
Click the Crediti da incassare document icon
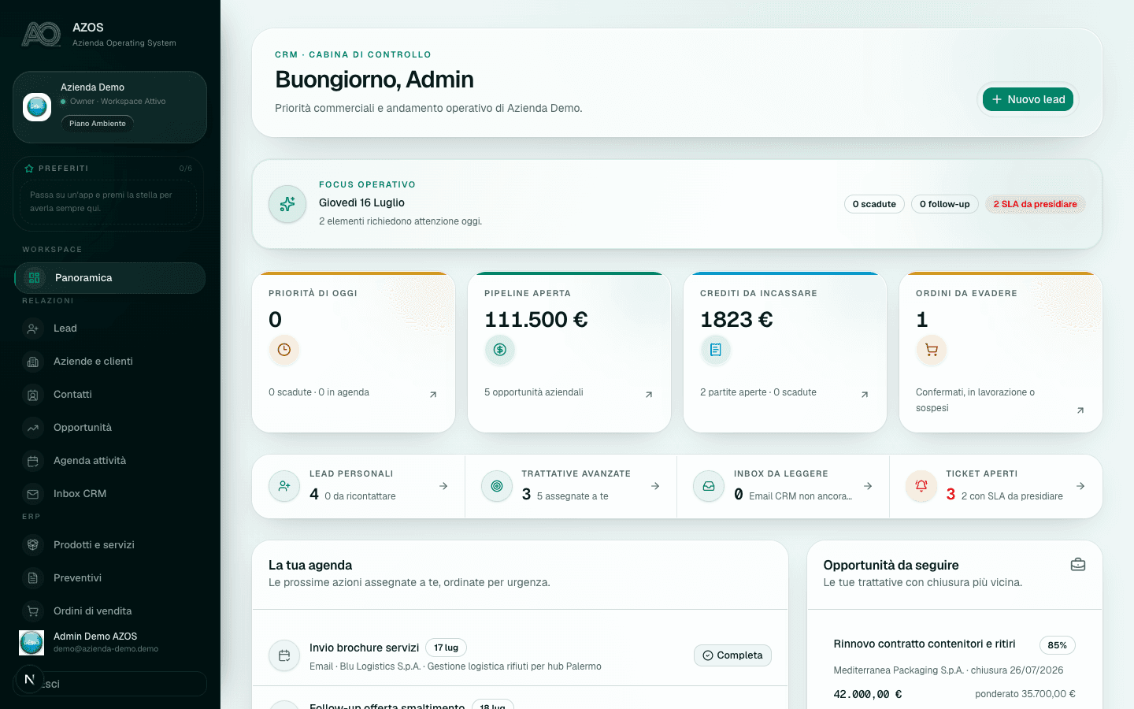click(716, 350)
